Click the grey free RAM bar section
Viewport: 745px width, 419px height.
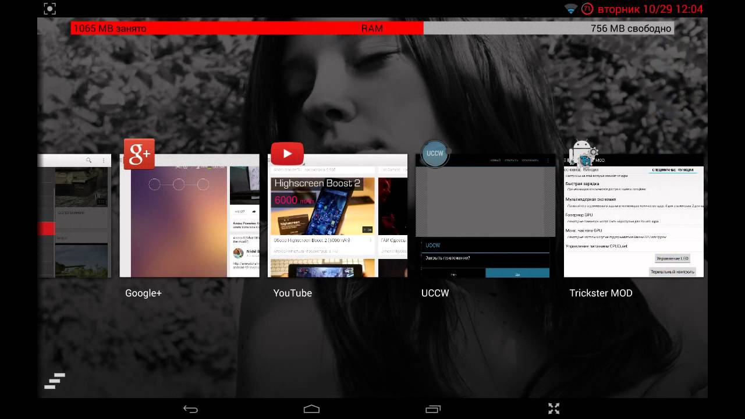click(x=548, y=28)
